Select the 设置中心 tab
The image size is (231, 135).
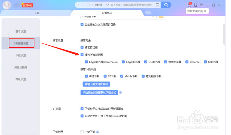point(107,13)
